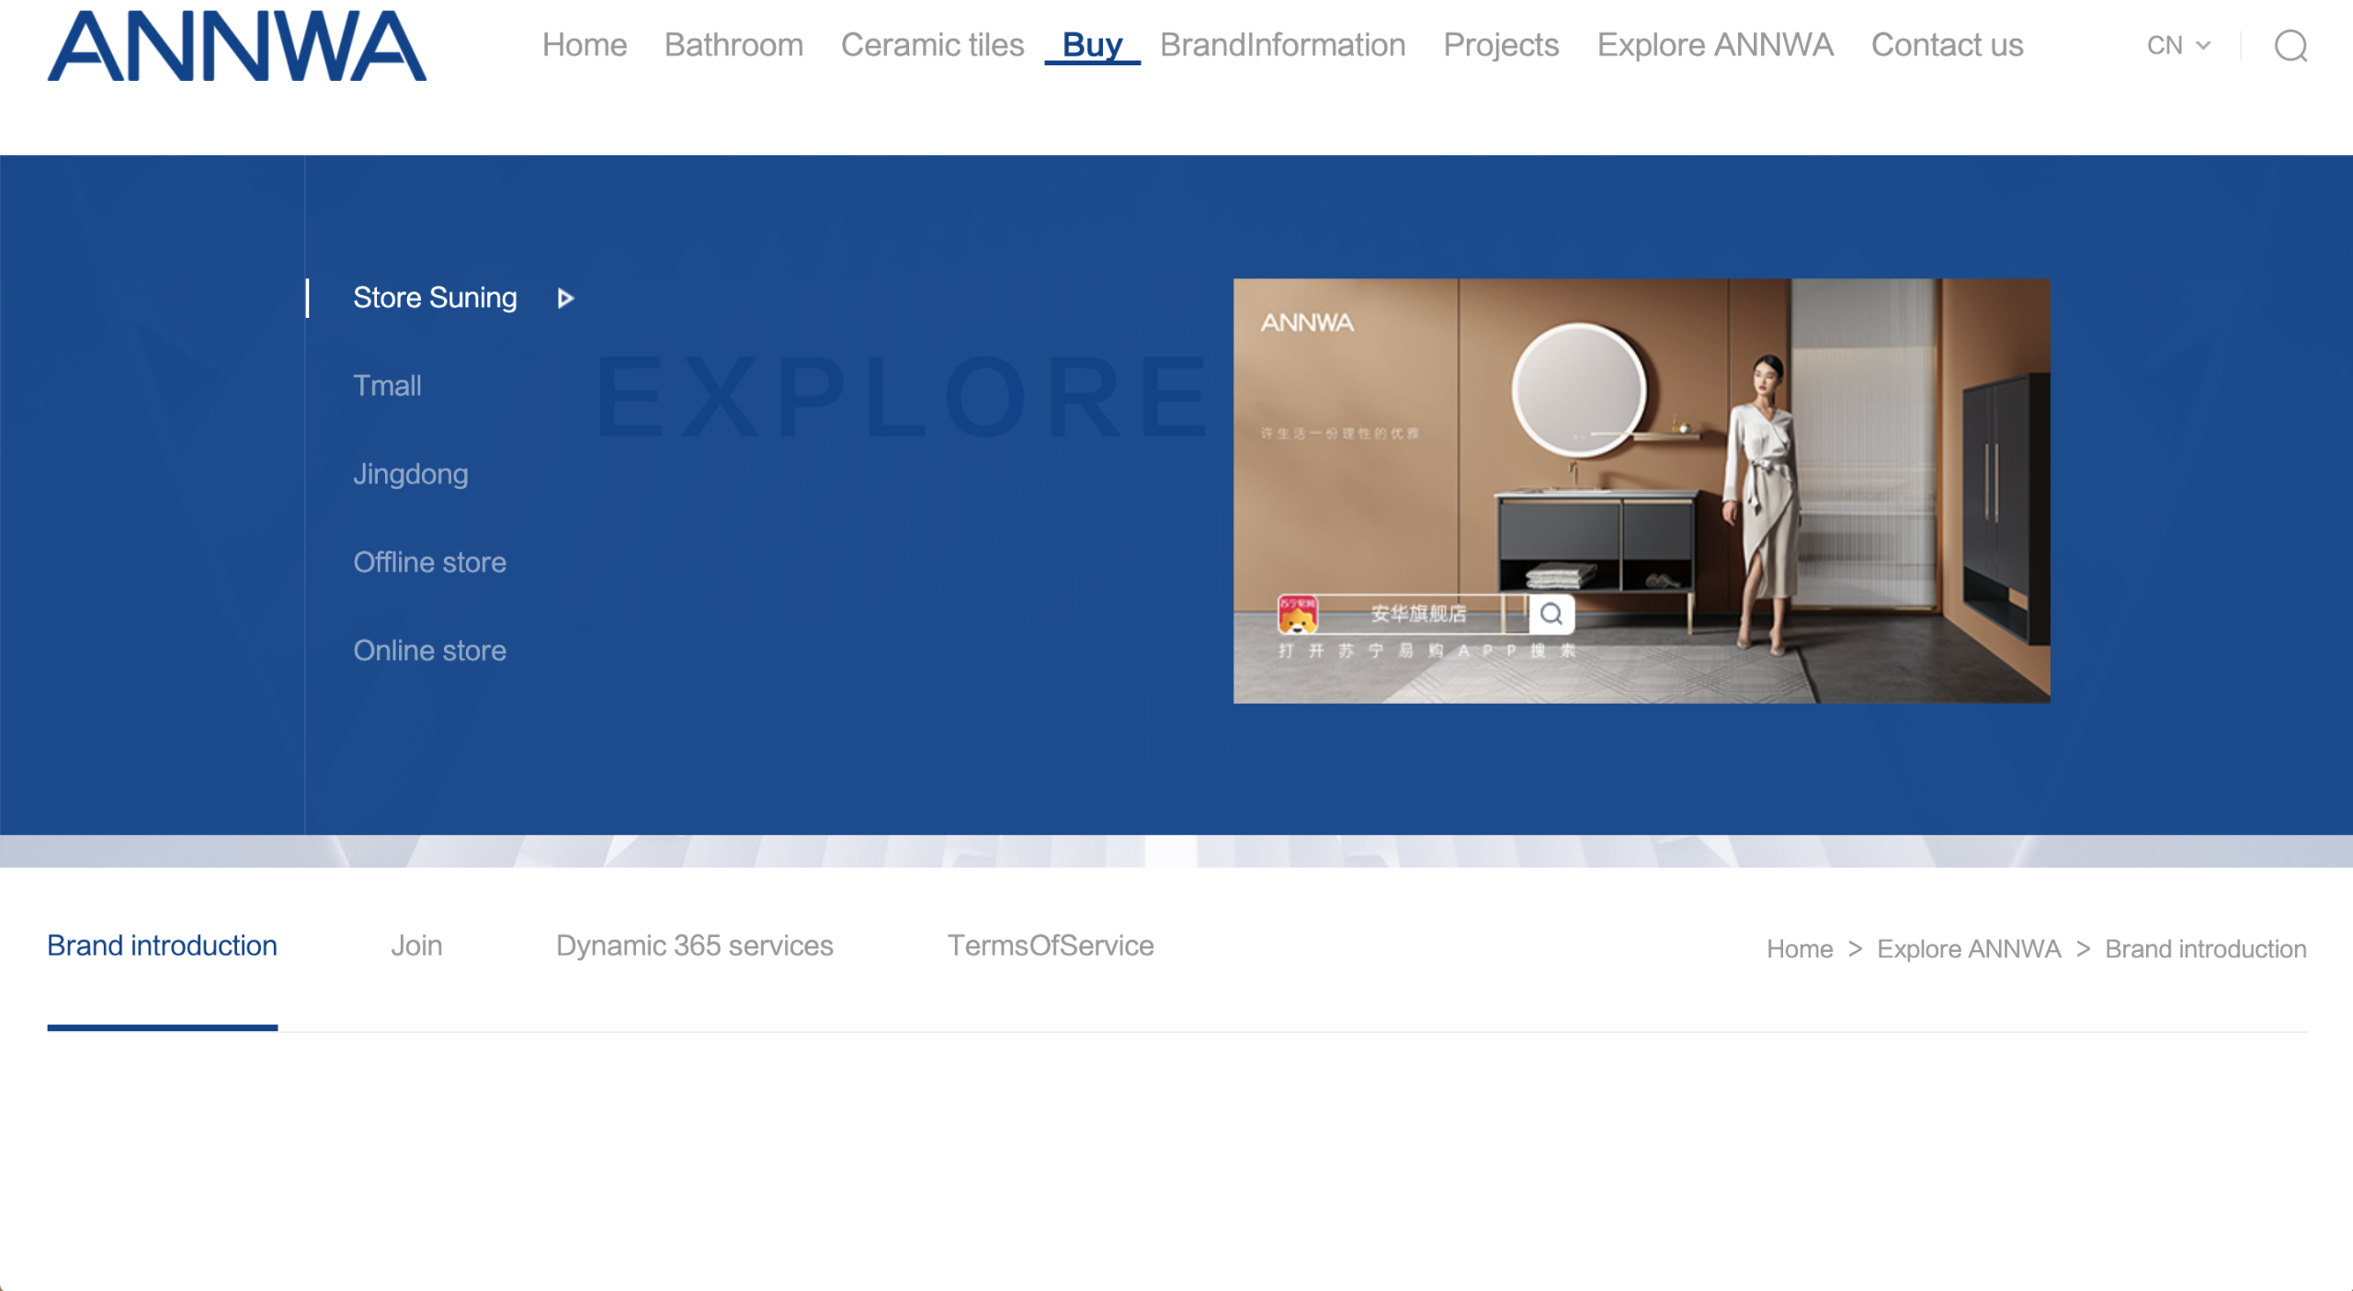
Task: Open the search magnifier icon
Action: tap(2290, 45)
